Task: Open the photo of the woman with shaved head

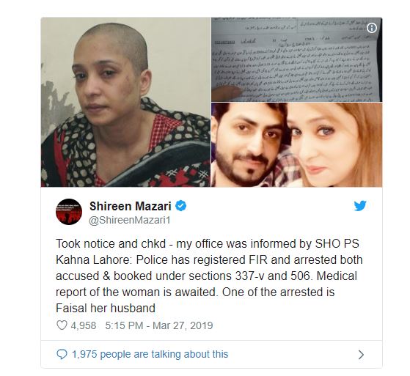Action: [125, 102]
